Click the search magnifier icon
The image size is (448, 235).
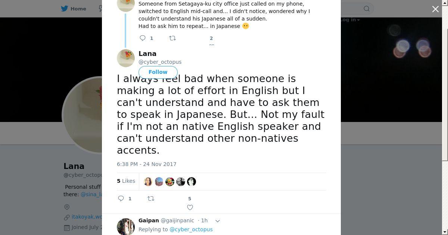click(367, 9)
